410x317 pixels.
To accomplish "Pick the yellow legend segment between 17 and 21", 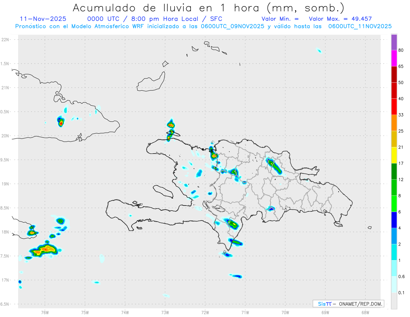I will pos(394,155).
